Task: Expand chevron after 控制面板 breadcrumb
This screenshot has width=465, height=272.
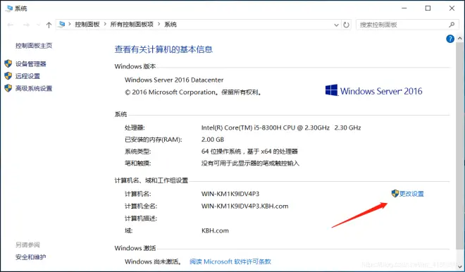Action: click(x=105, y=25)
